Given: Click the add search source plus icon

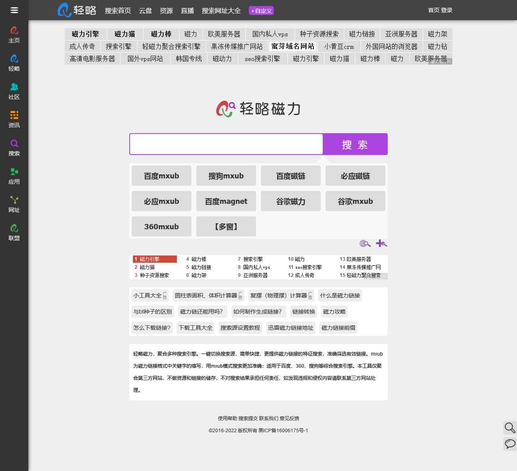Looking at the screenshot, I should coord(381,243).
